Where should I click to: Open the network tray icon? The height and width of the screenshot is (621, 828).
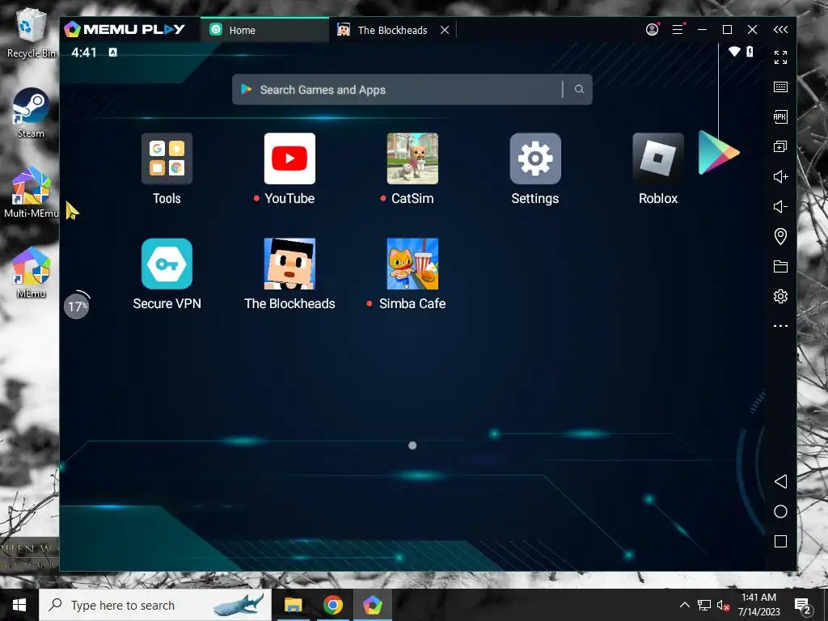(704, 605)
